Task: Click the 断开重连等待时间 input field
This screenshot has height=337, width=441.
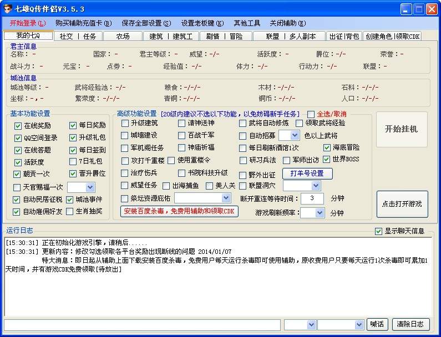Action: coord(312,198)
